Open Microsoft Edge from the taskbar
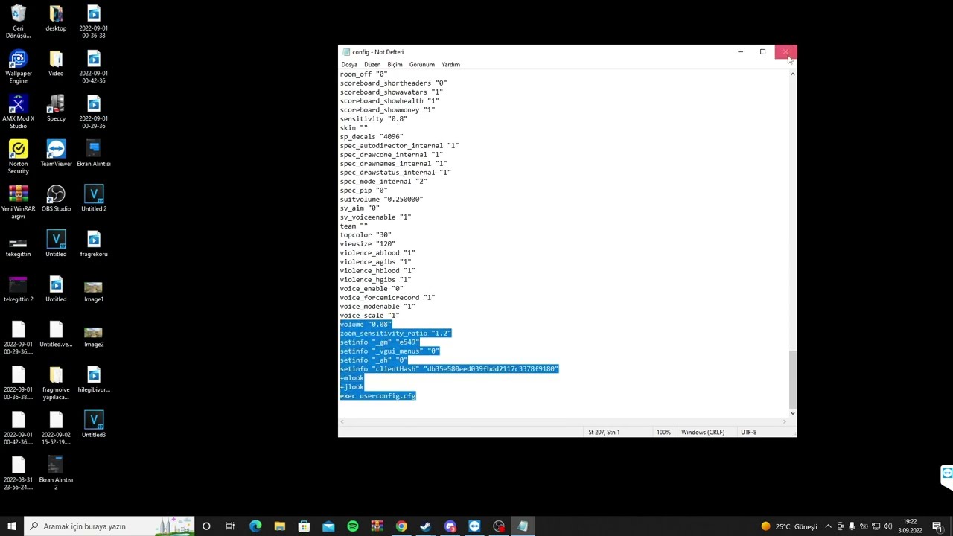This screenshot has height=536, width=953. 255,526
